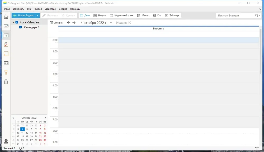Switch to Таблица view
The width and height of the screenshot is (264, 152).
tap(172, 16)
